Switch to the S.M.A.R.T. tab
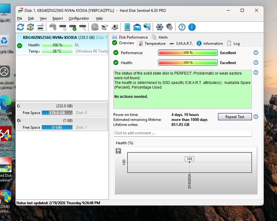Screen dimensions: 277x221 point(181,44)
